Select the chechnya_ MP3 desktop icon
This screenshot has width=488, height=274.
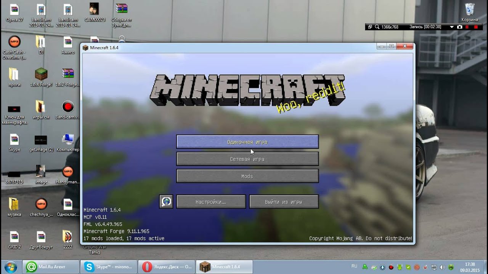coord(41,207)
